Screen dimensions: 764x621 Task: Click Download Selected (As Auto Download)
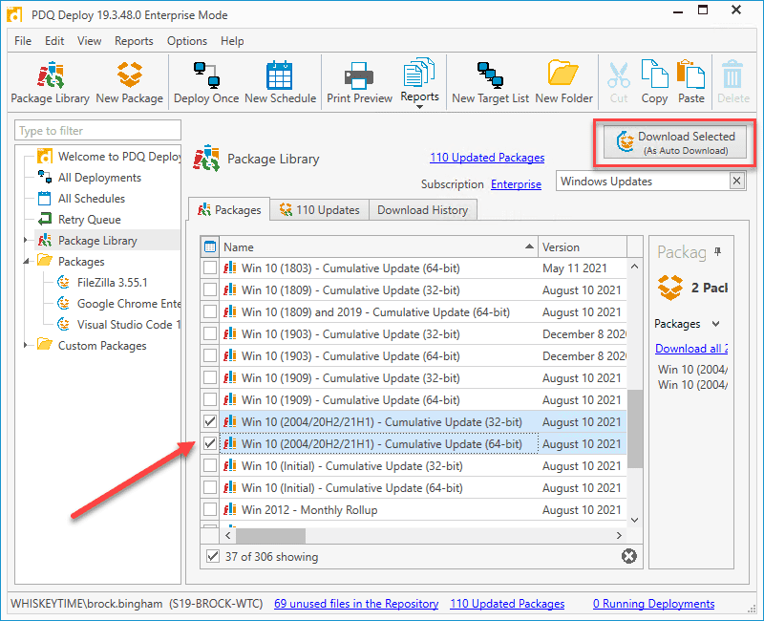[x=675, y=142]
